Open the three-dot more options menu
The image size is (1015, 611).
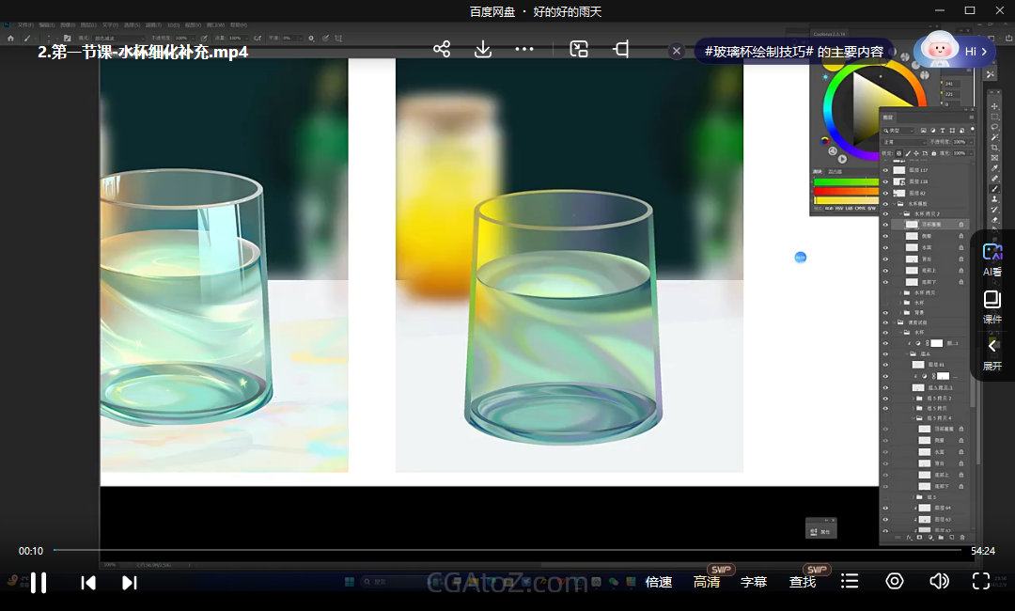click(524, 50)
